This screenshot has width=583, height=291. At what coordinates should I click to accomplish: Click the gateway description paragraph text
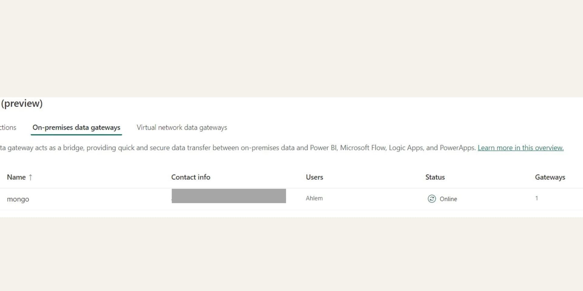tap(237, 148)
